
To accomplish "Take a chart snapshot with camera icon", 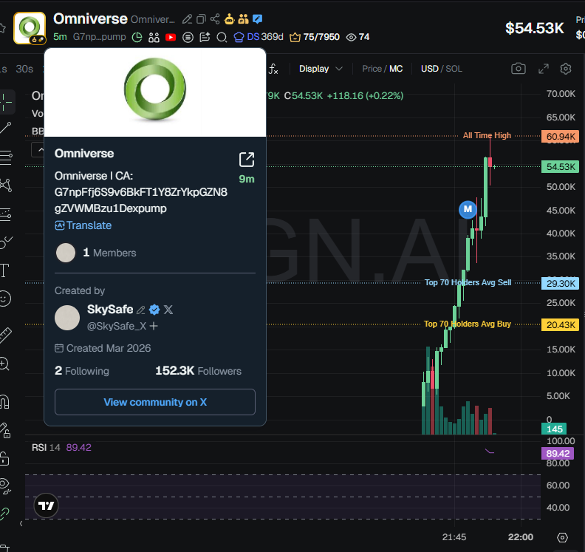I will coord(519,69).
